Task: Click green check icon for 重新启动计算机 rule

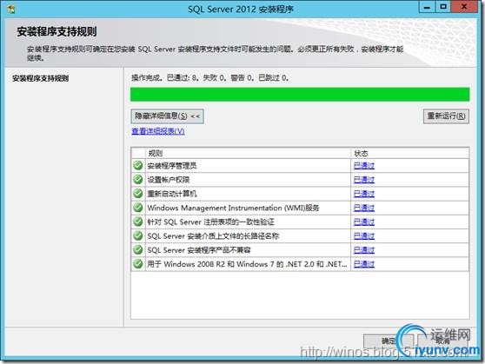Action: click(x=138, y=194)
